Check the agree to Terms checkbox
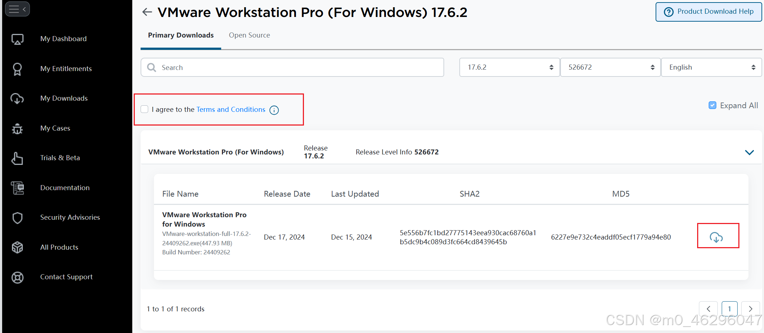Viewport: 764px width, 333px height. pos(145,109)
